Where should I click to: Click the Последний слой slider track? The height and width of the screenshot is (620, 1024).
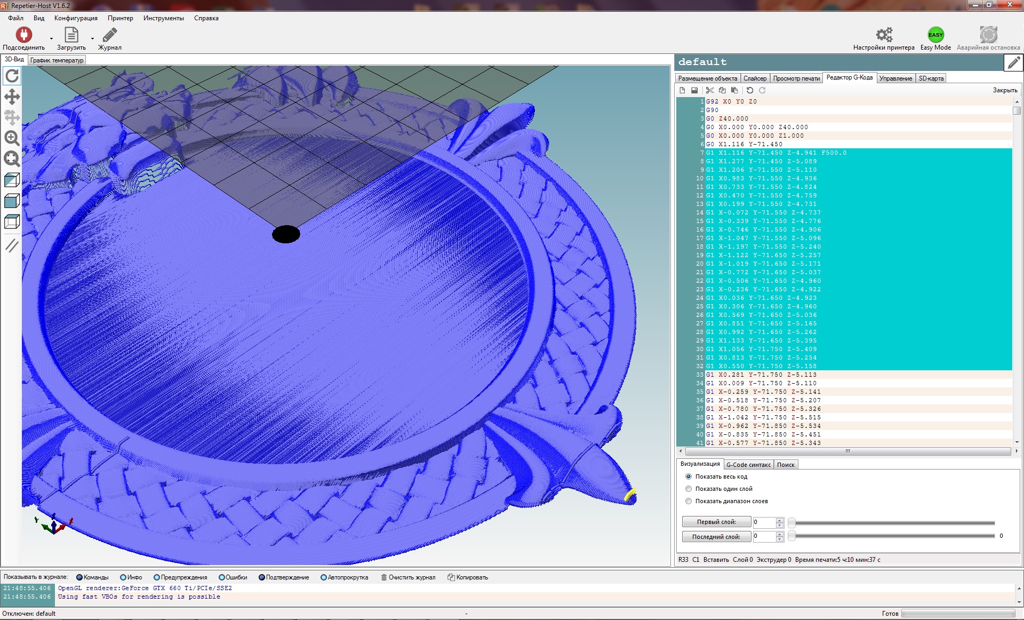893,536
